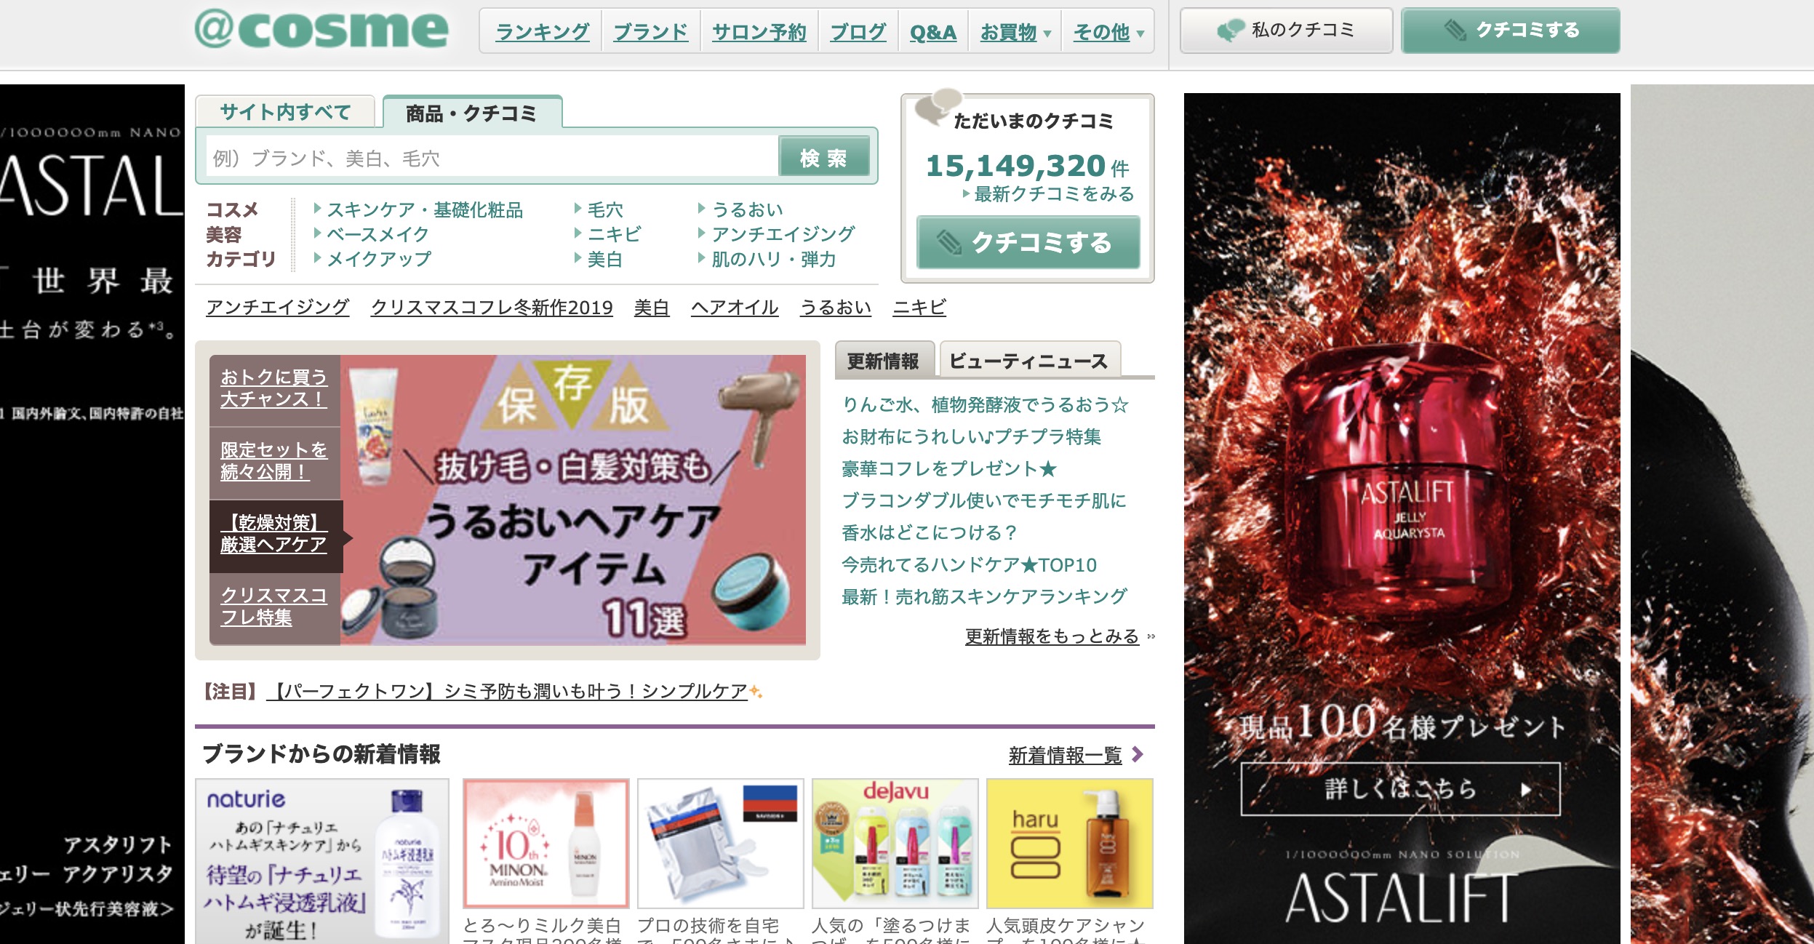Open the MINON Amino Moist product image
1814x944 pixels.
point(546,844)
